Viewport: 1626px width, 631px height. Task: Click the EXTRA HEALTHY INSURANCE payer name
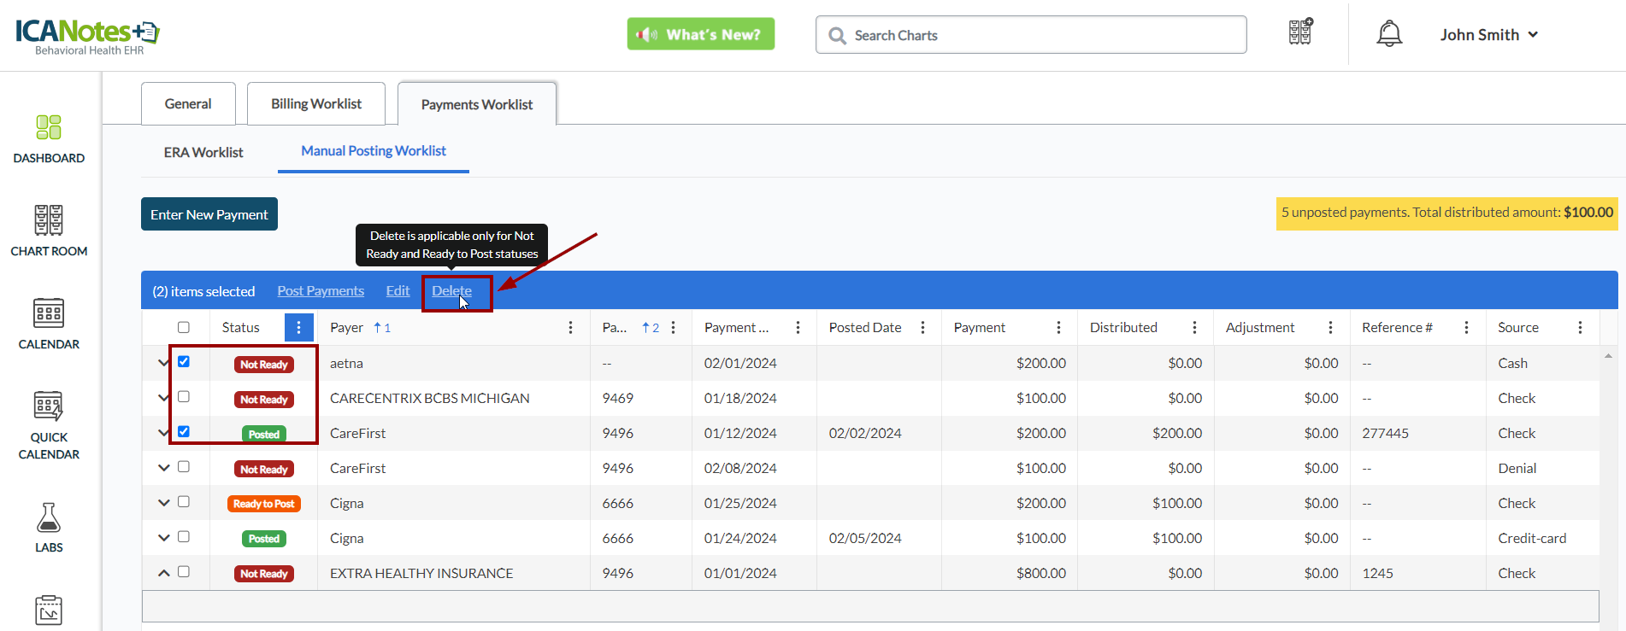click(421, 574)
